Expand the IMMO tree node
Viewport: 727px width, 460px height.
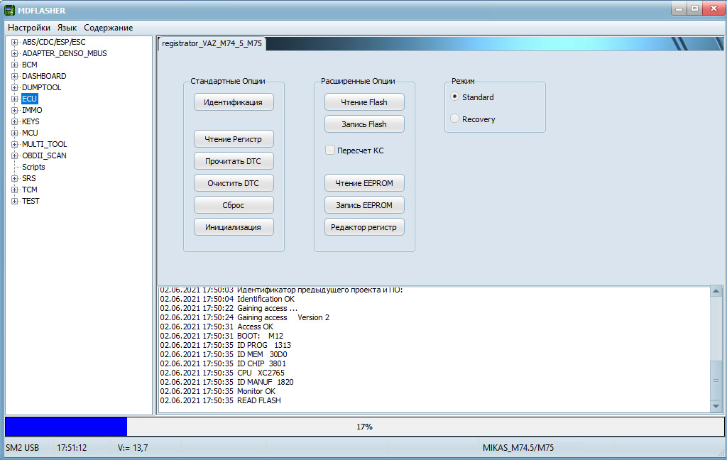[14, 110]
